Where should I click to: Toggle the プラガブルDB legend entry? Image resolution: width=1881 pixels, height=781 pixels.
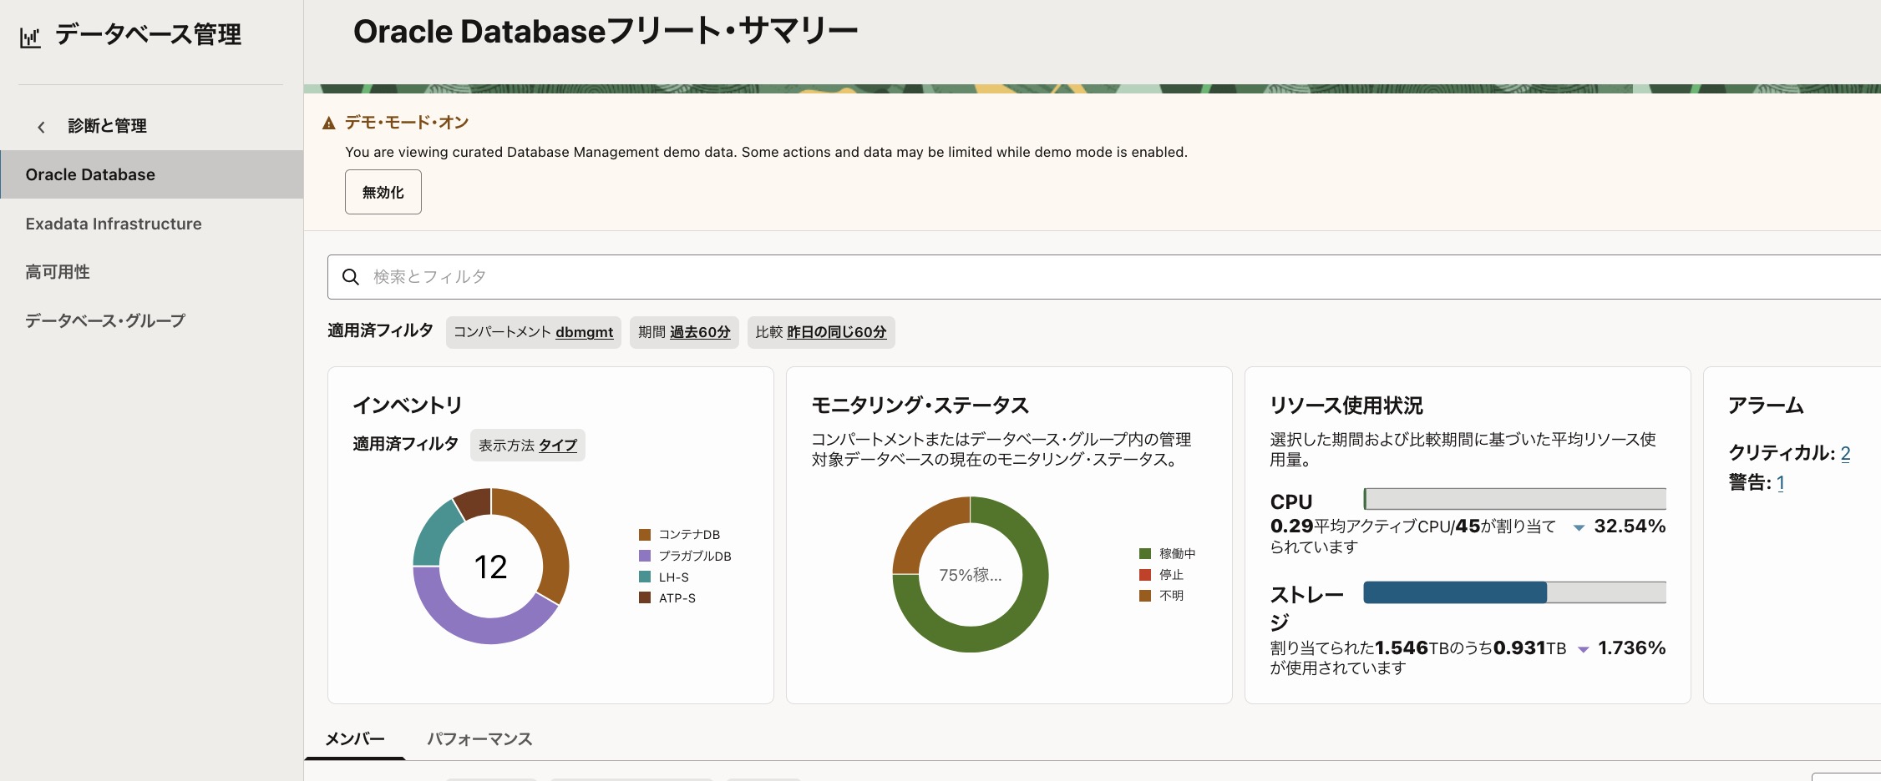pos(685,556)
